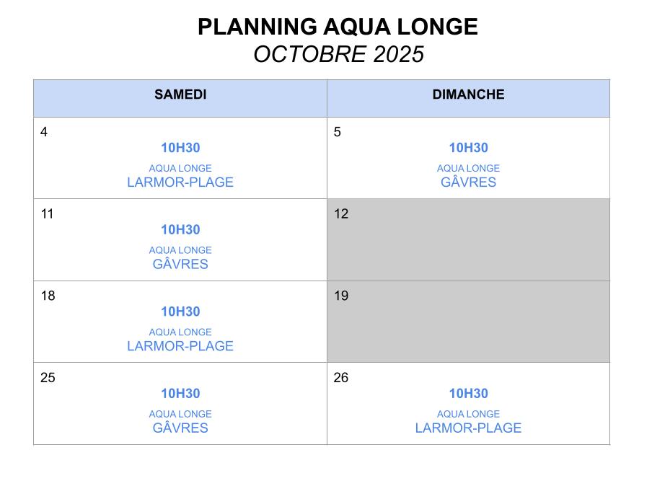Viewport: 652px width, 481px height.
Task: Click the 10H30 time on Sunday 5
Action: point(468,148)
